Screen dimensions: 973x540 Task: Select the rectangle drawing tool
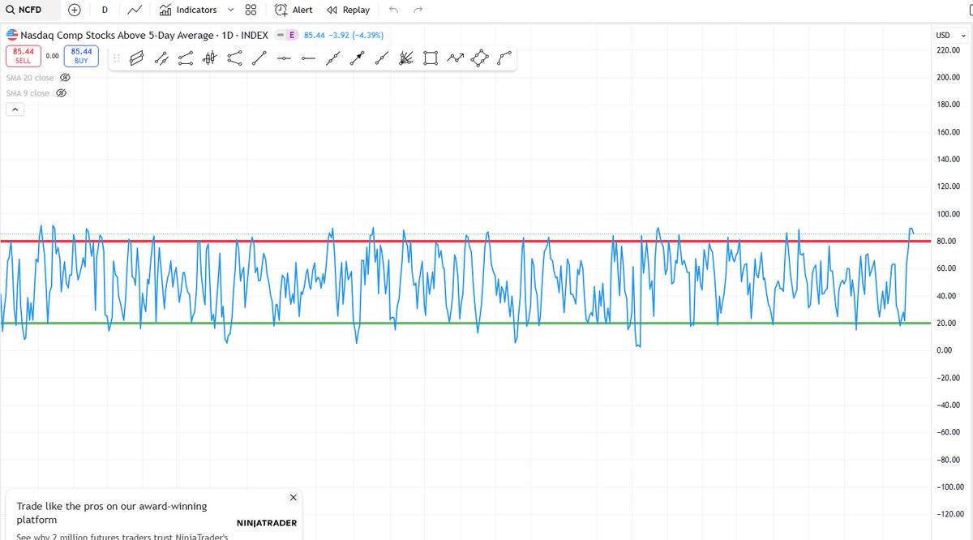tap(431, 58)
